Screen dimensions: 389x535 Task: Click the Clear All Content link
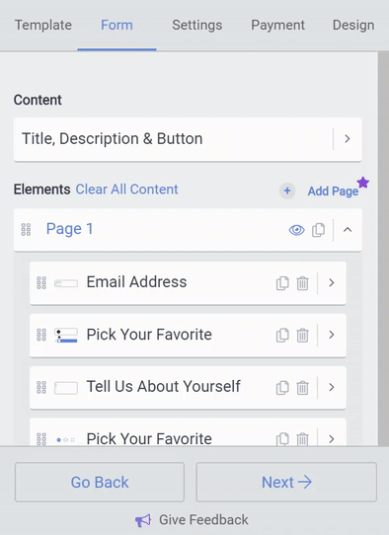[126, 190]
